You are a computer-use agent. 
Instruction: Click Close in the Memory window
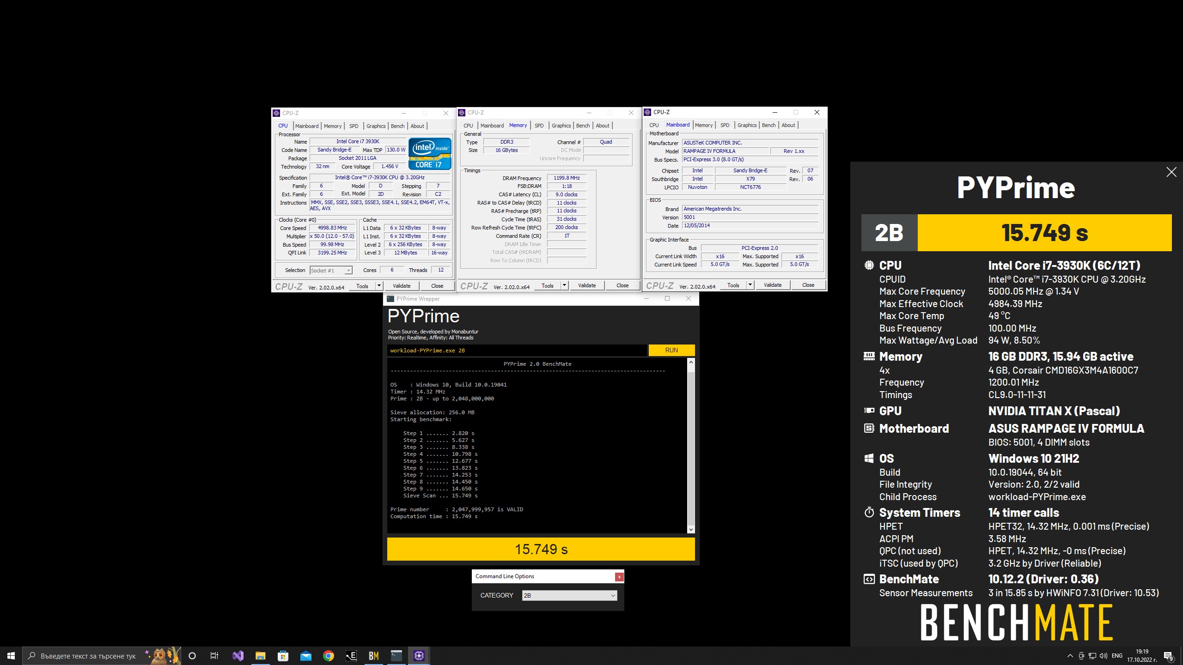coord(622,285)
